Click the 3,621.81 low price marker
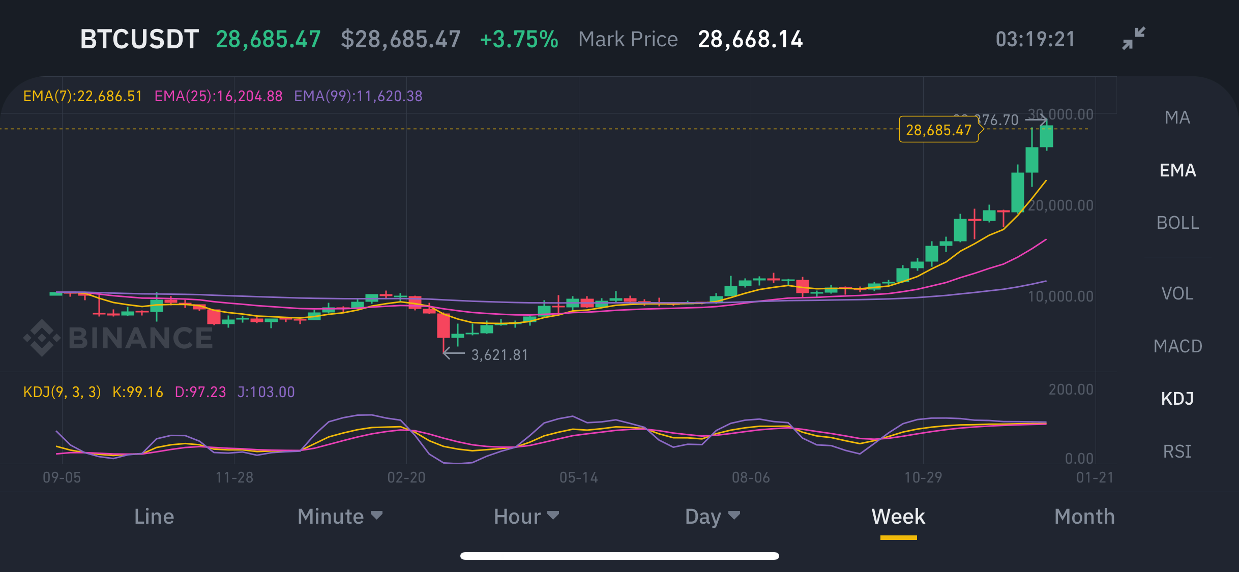The width and height of the screenshot is (1239, 572). pos(499,355)
